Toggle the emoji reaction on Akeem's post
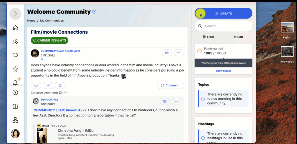The width and height of the screenshot is (297, 144). point(36,85)
